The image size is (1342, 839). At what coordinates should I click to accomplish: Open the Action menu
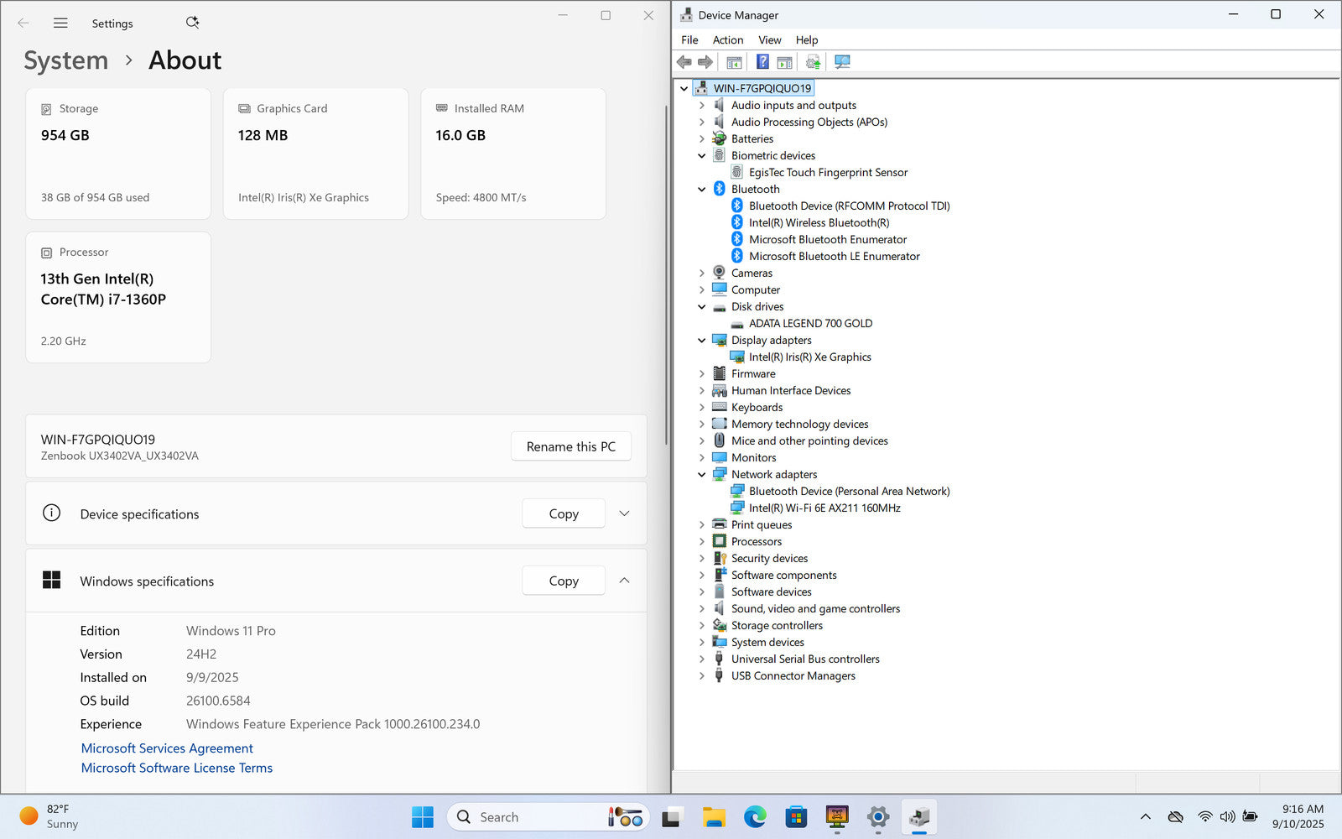pyautogui.click(x=727, y=39)
